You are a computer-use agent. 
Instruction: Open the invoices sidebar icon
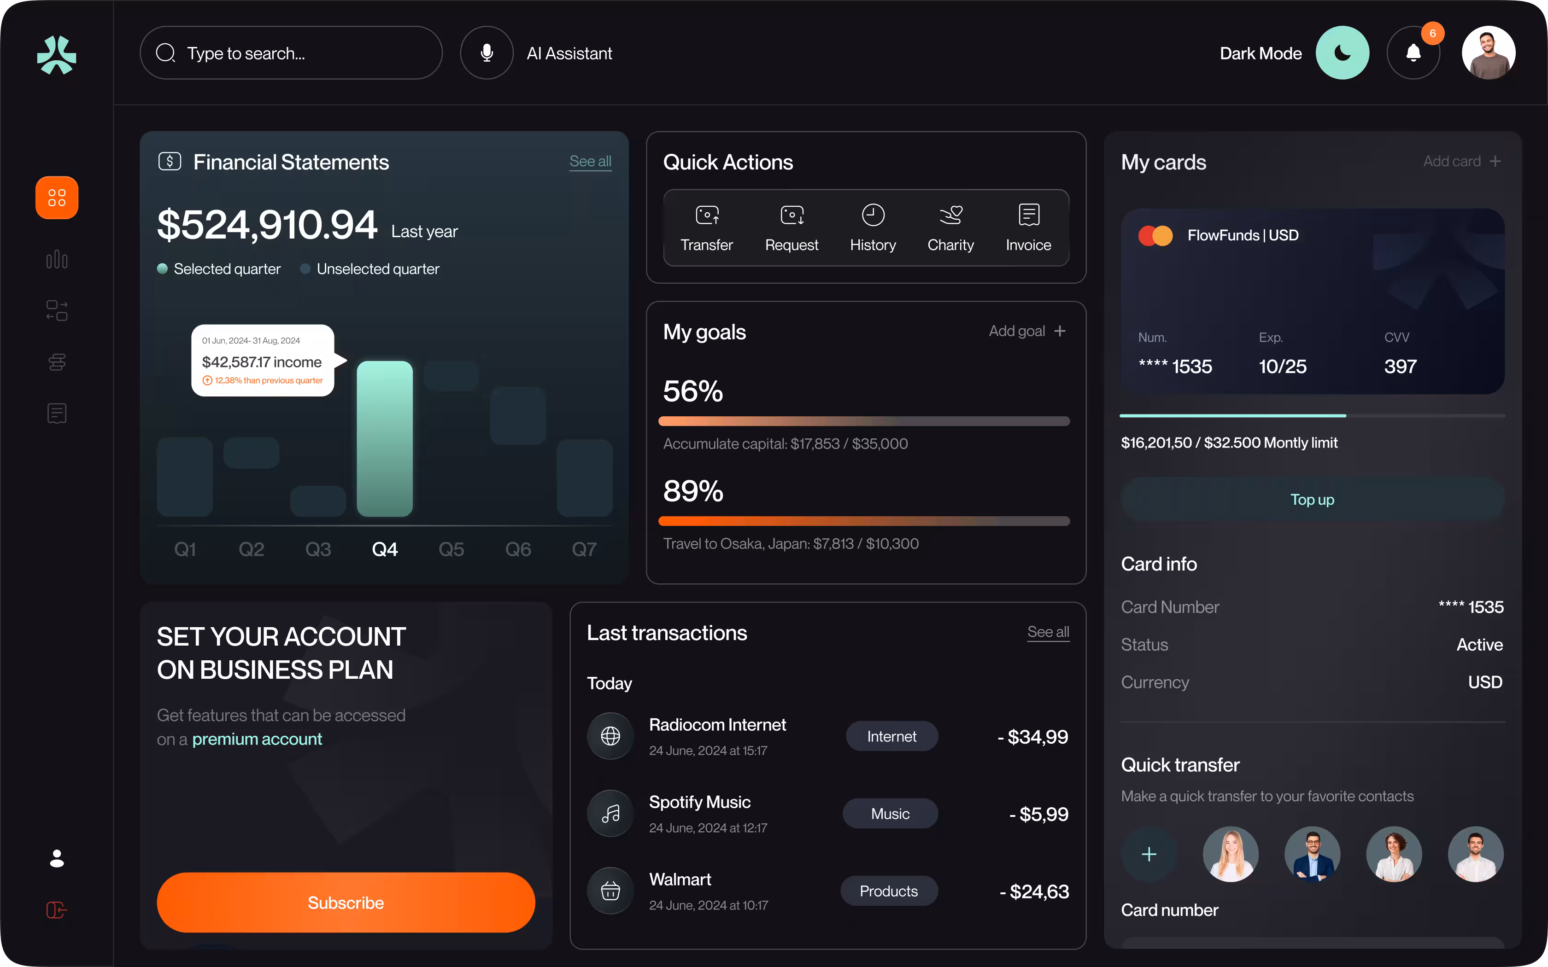56,413
